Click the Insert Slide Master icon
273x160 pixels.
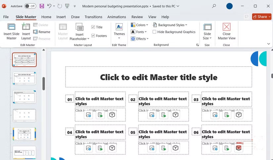coord(11,27)
